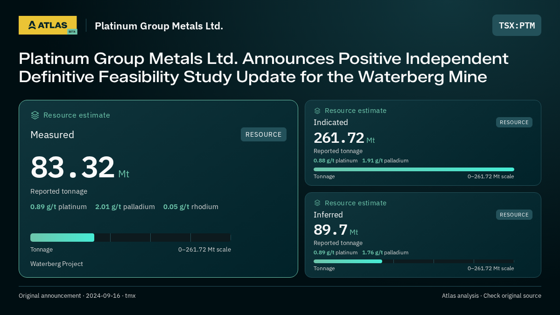Click the RESOURCE badge in Indicated card
The image size is (560, 315).
514,122
